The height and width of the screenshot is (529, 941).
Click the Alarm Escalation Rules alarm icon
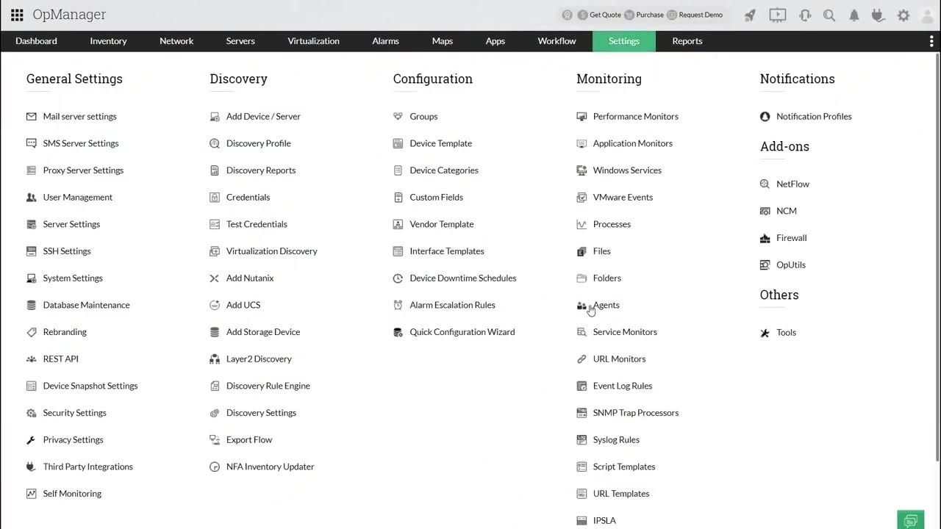398,305
